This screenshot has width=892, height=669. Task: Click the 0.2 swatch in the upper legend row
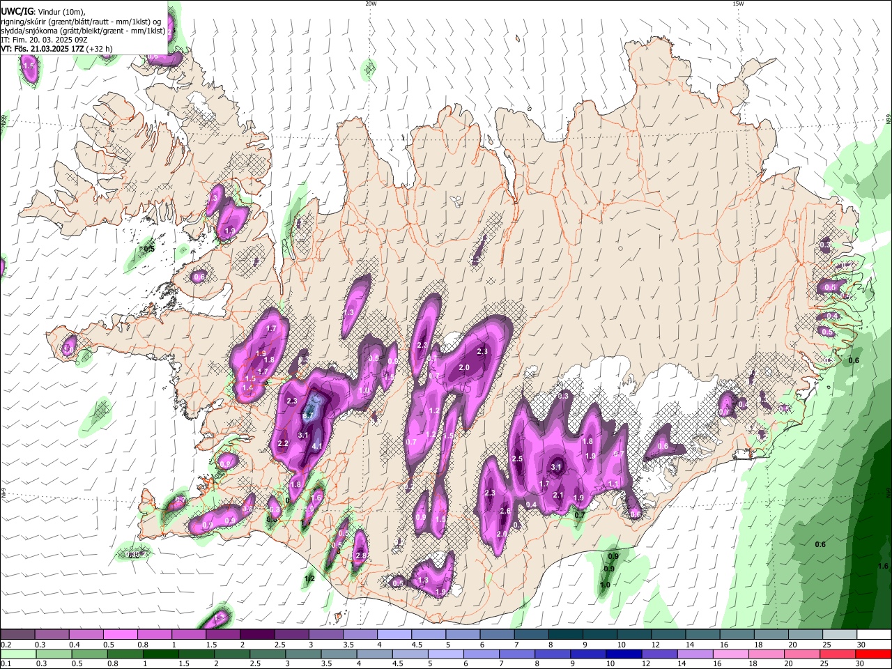point(17,635)
